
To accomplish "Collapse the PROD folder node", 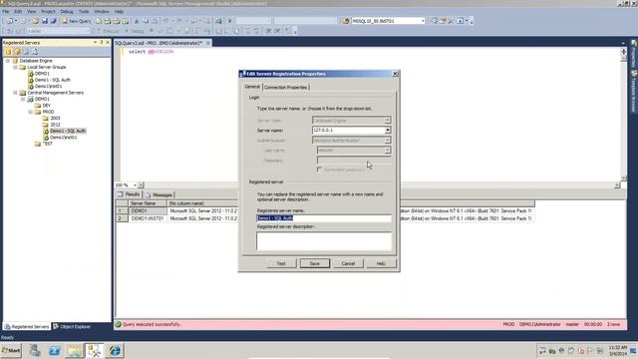I will [x=31, y=112].
